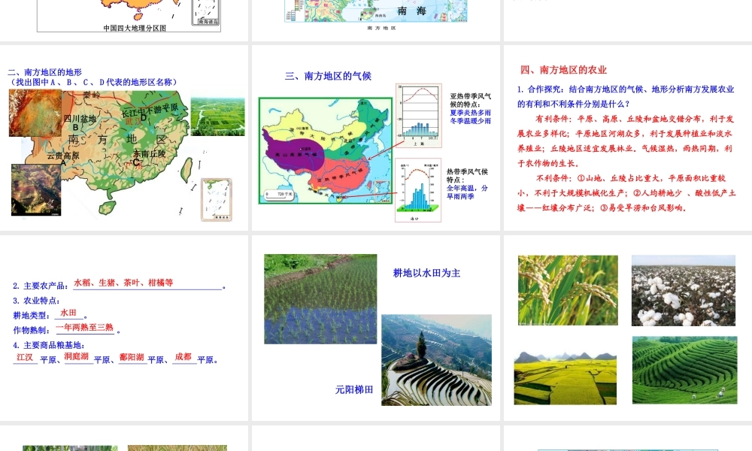Viewport: 752px width, 451px height.
Task: Select the slide with four crop photos
Action: pos(628,328)
